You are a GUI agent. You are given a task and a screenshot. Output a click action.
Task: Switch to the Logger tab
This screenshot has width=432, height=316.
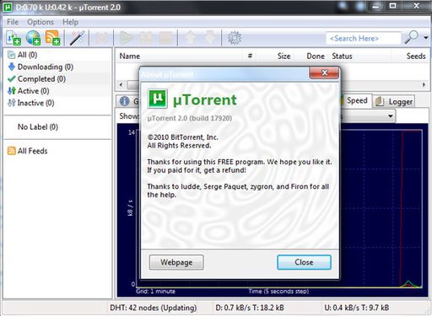click(394, 101)
